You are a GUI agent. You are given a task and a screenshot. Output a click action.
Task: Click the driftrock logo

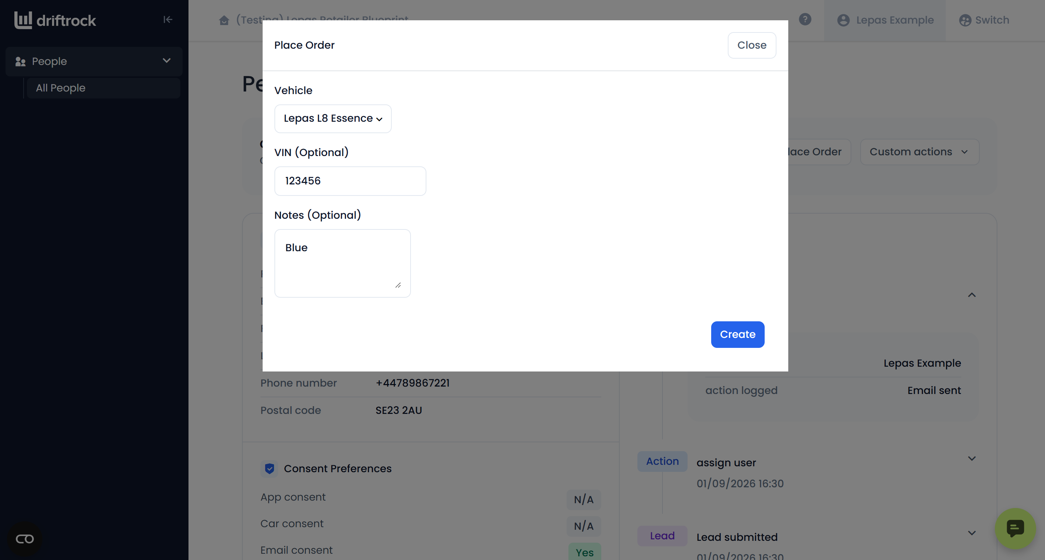(55, 20)
